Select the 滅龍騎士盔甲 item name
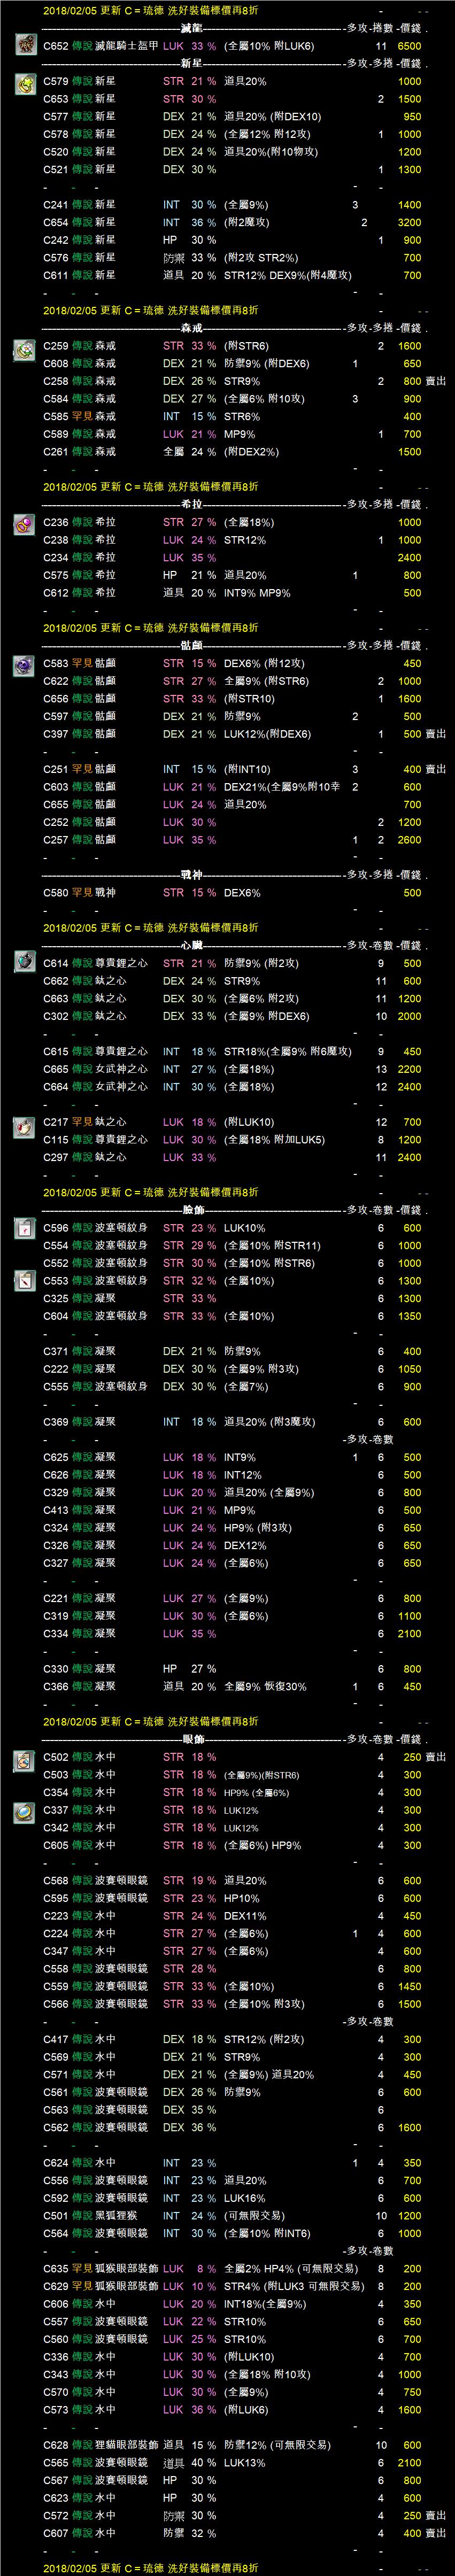Image resolution: width=455 pixels, height=2576 pixels. coord(127,46)
